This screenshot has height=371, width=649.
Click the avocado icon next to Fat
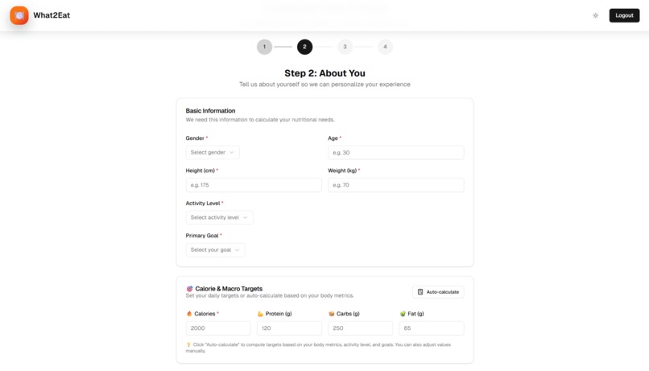(403, 314)
